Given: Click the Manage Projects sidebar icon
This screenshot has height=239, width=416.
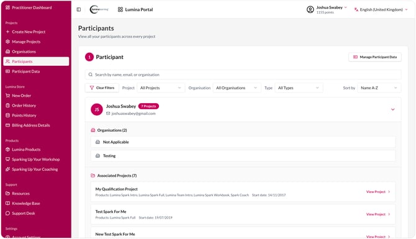Looking at the screenshot, I should (7, 42).
